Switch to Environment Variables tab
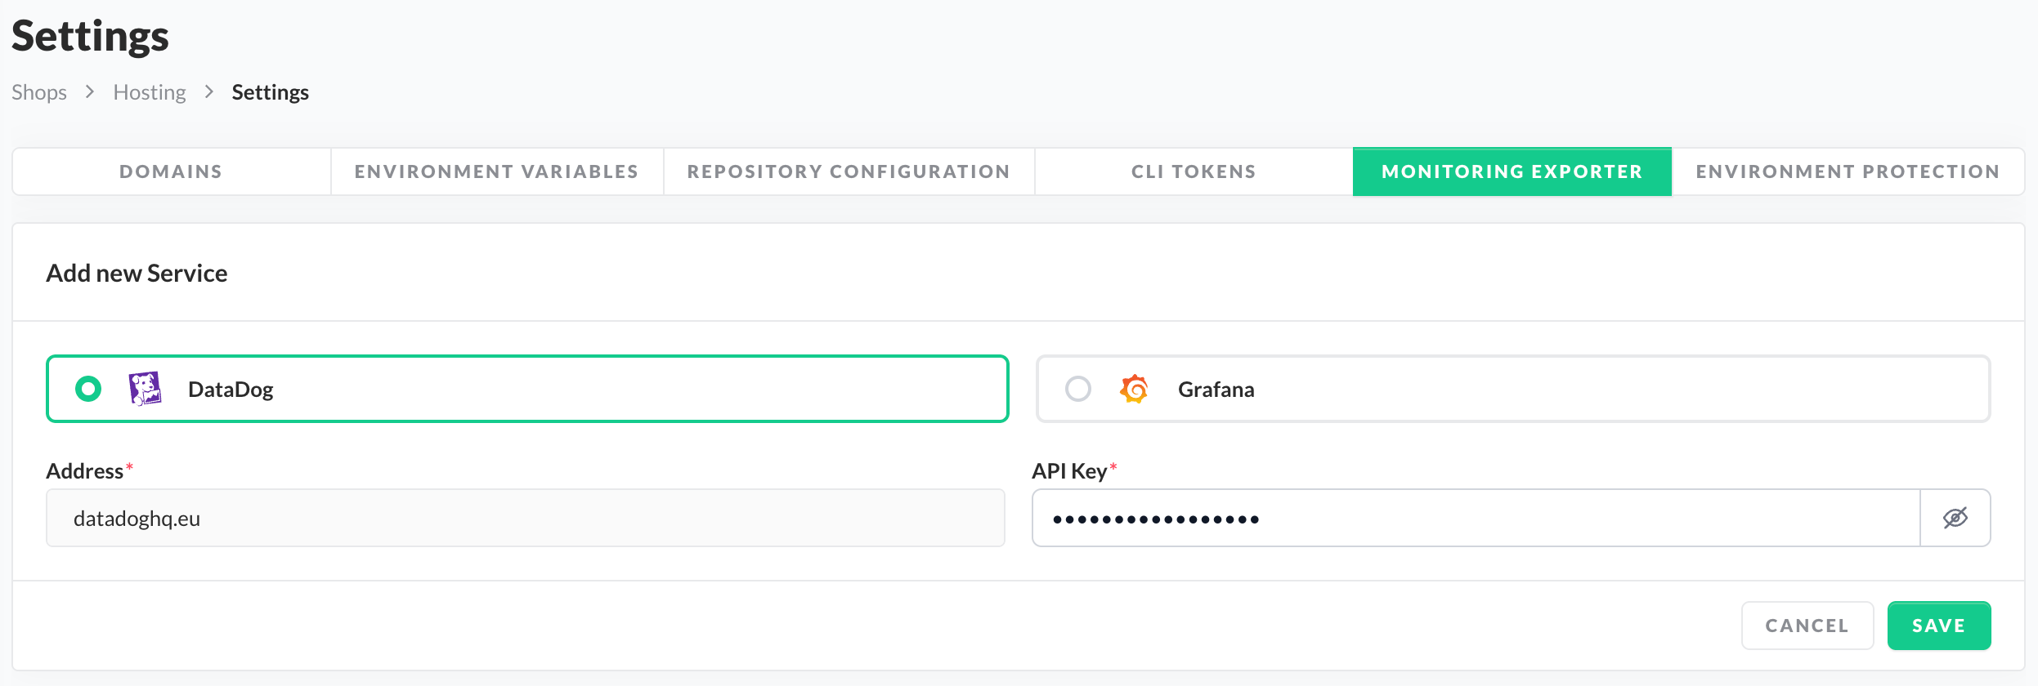 point(496,171)
